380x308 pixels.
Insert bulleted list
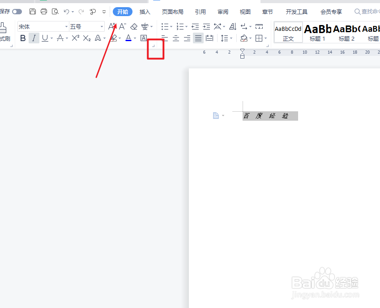(165, 26)
